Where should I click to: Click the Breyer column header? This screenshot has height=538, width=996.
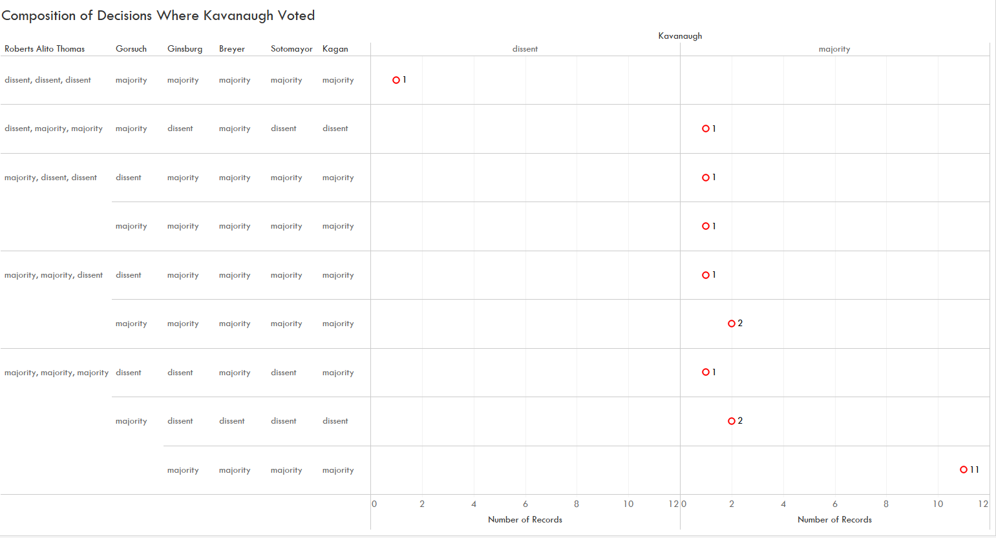[232, 49]
